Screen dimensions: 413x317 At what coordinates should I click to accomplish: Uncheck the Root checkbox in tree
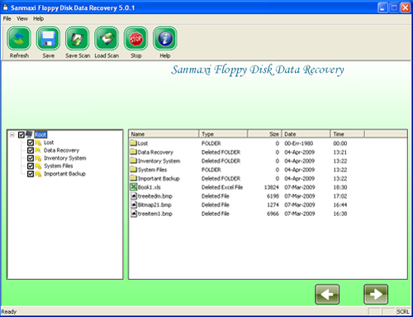click(21, 135)
